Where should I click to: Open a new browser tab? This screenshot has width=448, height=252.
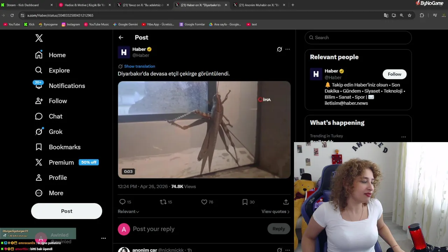293,5
